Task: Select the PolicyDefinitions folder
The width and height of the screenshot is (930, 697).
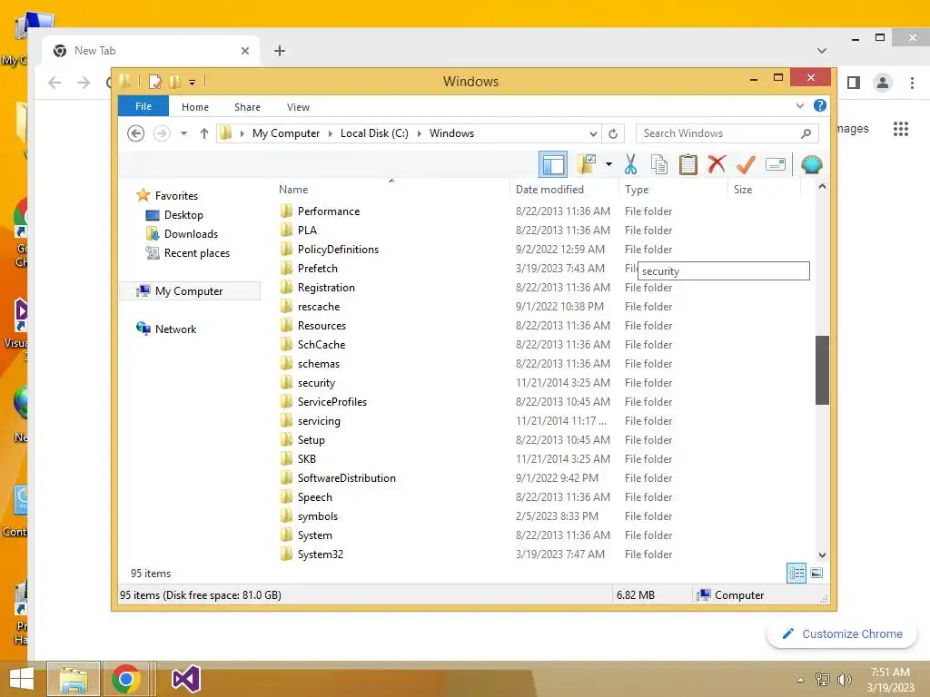Action: coord(338,250)
